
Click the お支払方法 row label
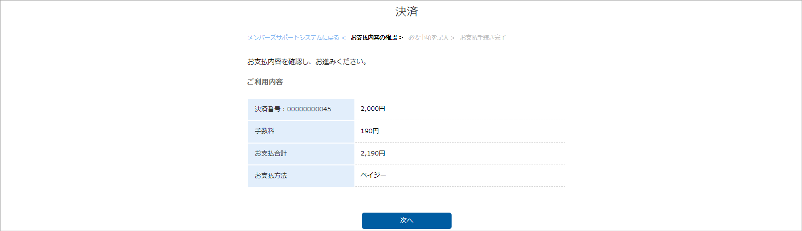(271, 176)
